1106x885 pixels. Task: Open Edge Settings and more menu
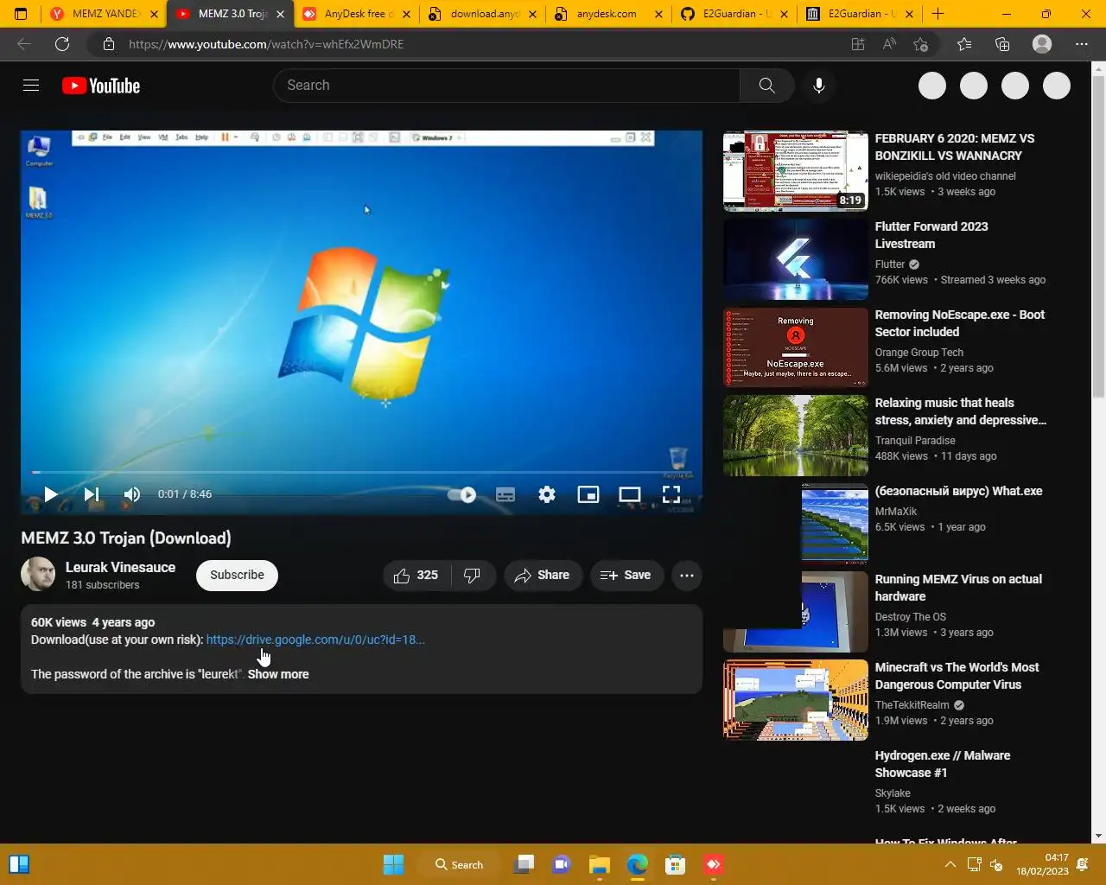pyautogui.click(x=1081, y=44)
